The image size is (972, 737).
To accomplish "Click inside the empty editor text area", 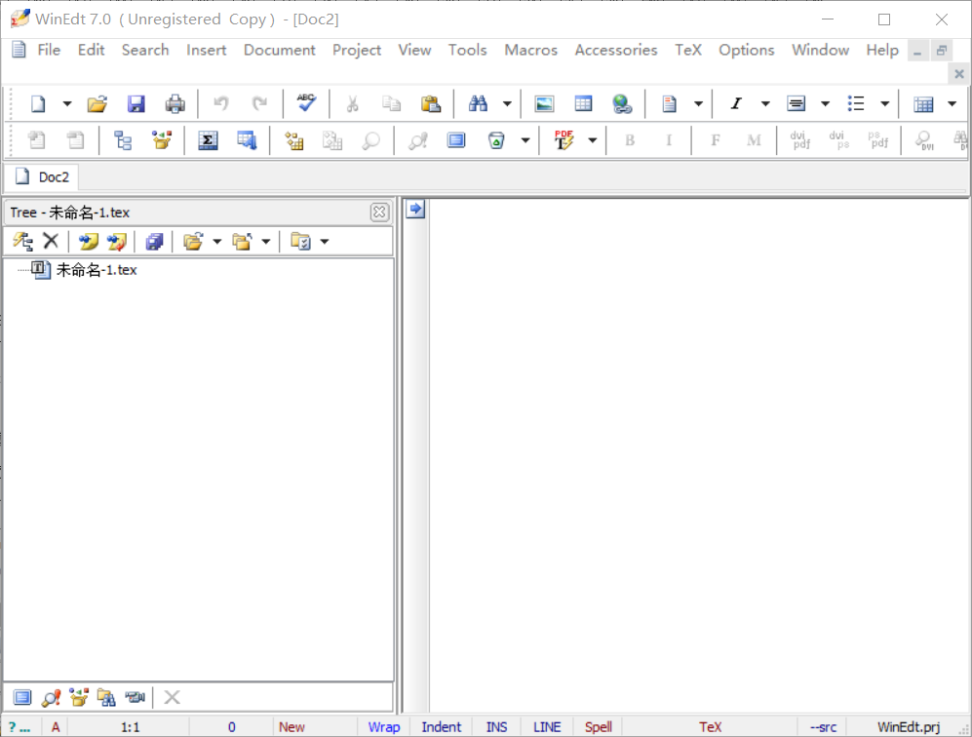I will coord(699,455).
